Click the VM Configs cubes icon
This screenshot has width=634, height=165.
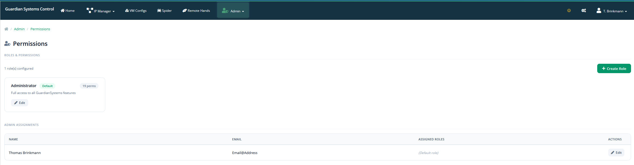(x=127, y=10)
